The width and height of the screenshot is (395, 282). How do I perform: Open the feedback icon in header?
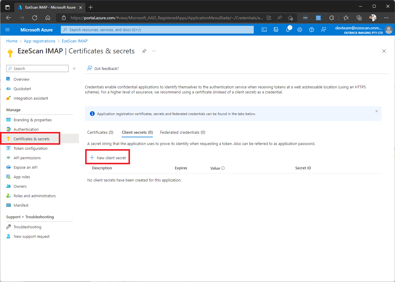click(x=323, y=30)
